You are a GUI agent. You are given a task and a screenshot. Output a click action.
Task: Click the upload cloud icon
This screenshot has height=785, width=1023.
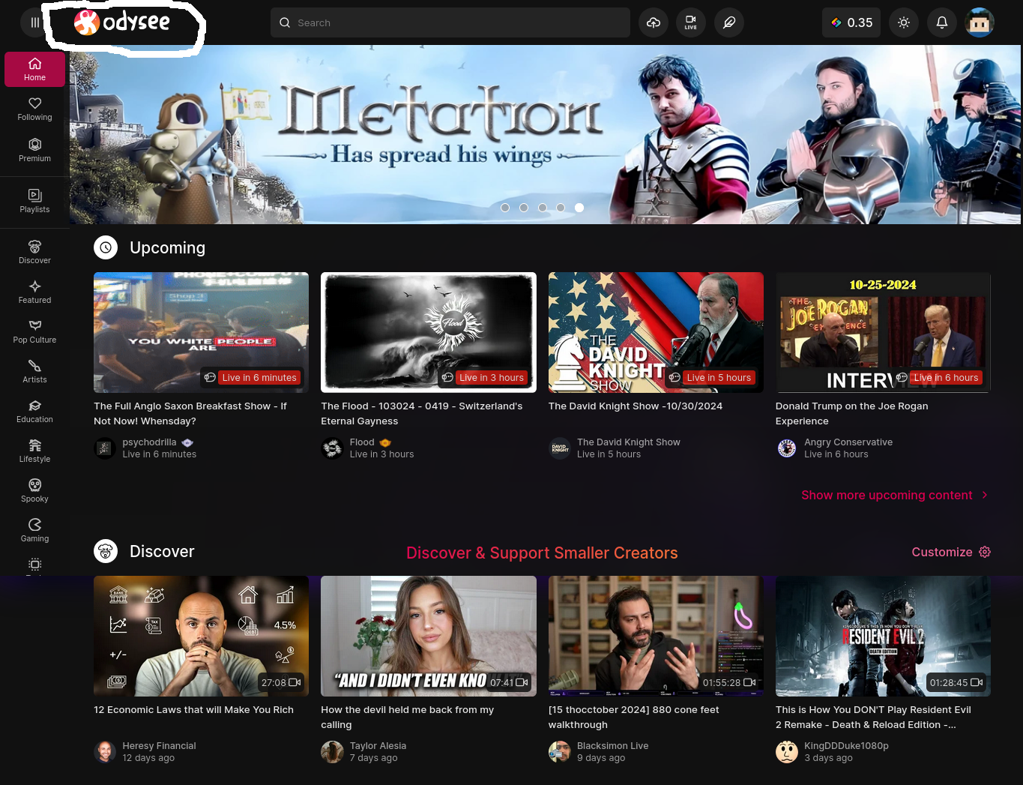point(654,22)
